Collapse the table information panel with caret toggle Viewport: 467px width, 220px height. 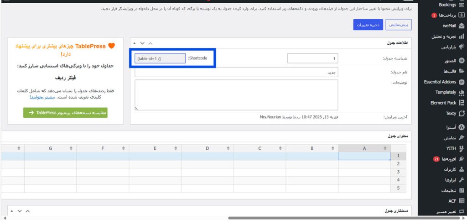tap(135, 43)
